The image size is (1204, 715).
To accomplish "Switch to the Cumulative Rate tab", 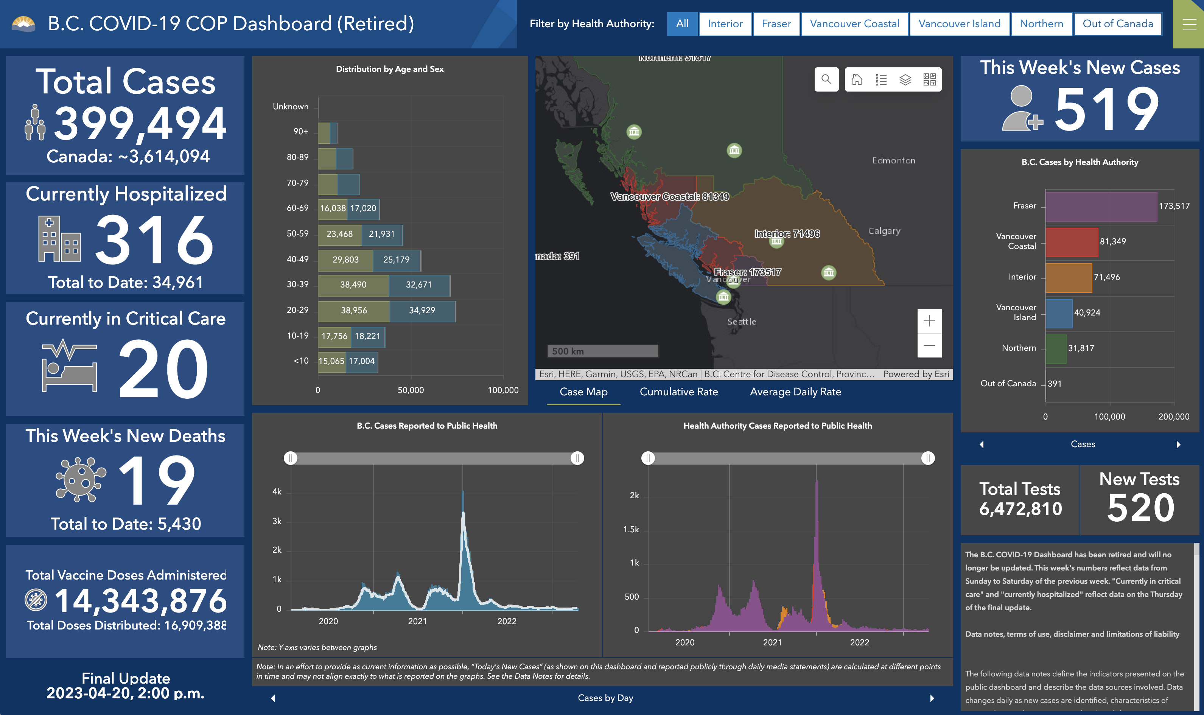I will (x=678, y=392).
